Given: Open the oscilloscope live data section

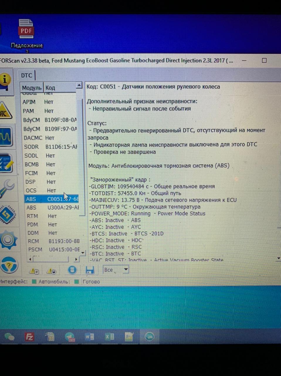Looking at the screenshot, I should point(6,137).
